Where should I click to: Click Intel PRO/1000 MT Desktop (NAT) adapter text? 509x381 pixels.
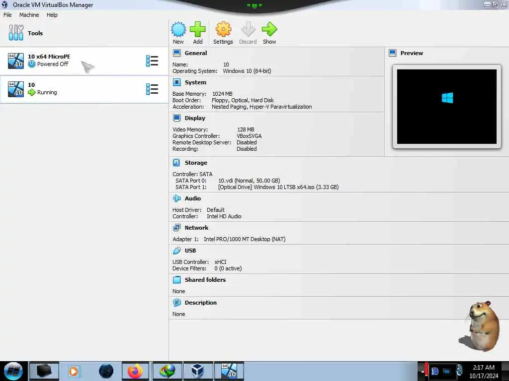tap(245, 239)
